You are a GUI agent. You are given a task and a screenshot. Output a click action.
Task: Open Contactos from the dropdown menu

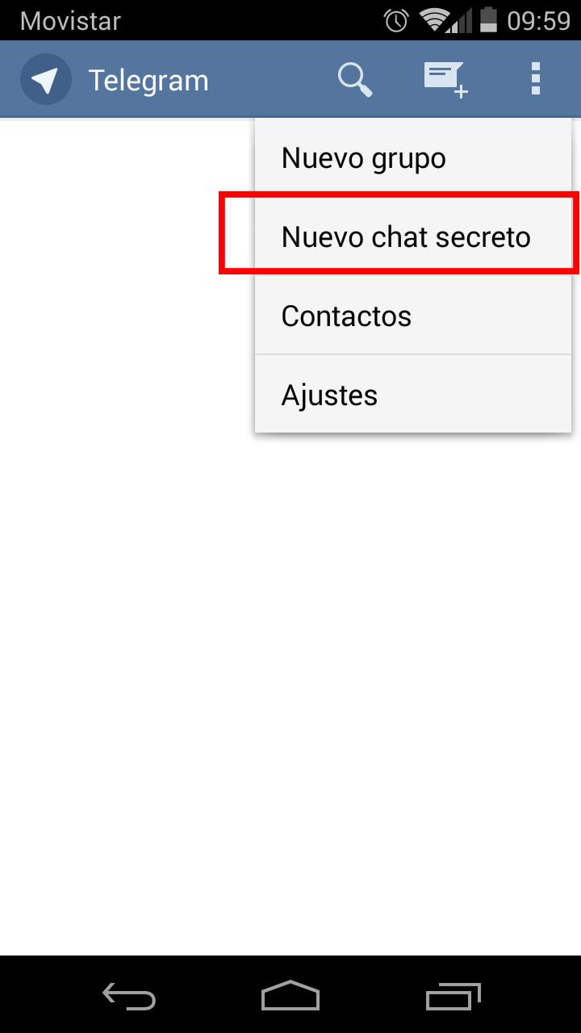pyautogui.click(x=413, y=316)
